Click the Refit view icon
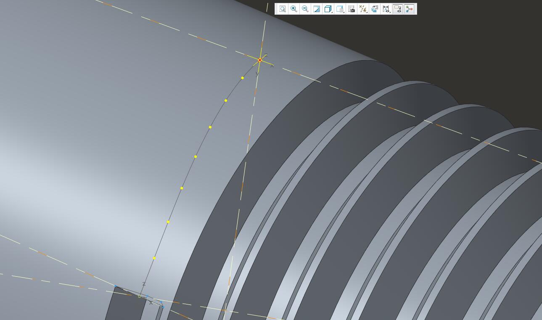This screenshot has height=320, width=542. [x=283, y=9]
